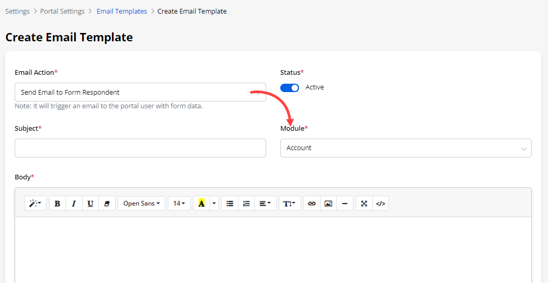Screen dimensions: 548x283
Task: Insert a hyperlink with link icon
Action: click(312, 203)
